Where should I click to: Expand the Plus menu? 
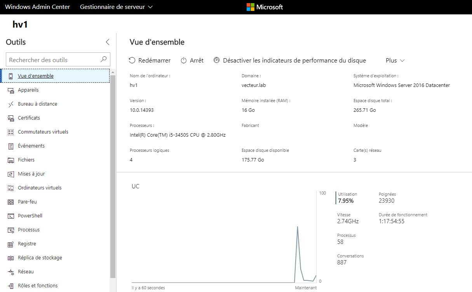(394, 60)
